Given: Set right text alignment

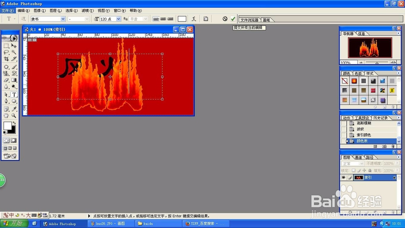Looking at the screenshot, I should (x=170, y=19).
